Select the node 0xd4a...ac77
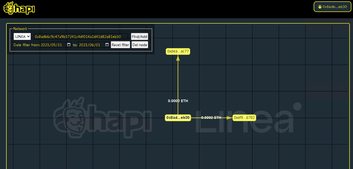The image size is (353, 169). (x=178, y=51)
